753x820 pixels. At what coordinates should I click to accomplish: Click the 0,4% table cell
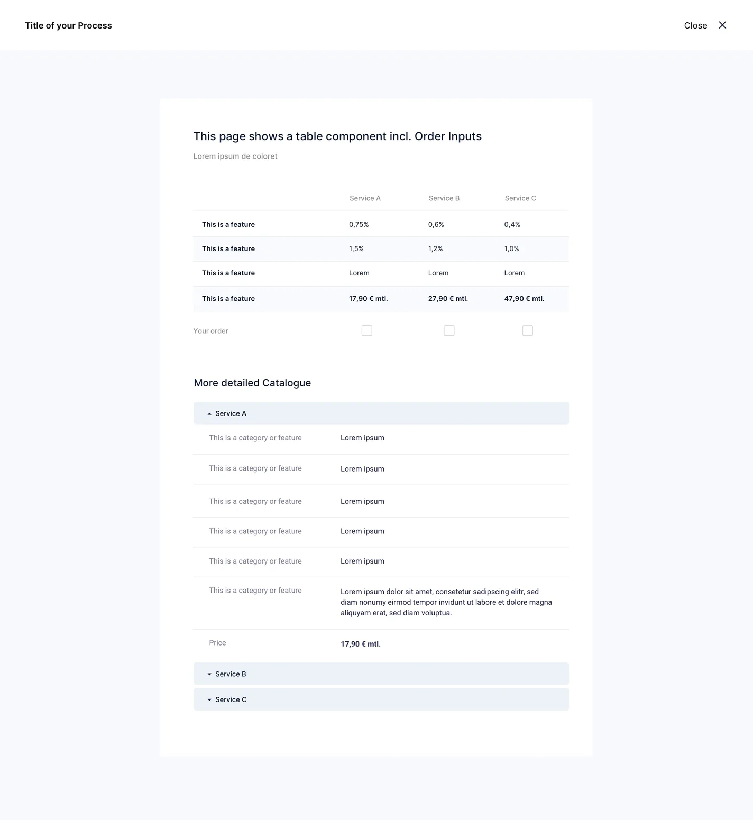pos(512,224)
